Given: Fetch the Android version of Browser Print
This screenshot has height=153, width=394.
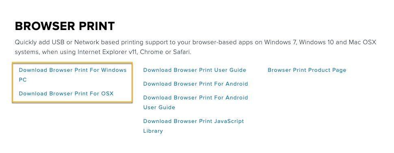Looking at the screenshot, I should (196, 84).
